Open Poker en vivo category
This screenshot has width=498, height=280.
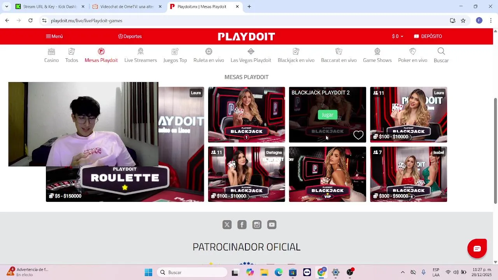412,55
